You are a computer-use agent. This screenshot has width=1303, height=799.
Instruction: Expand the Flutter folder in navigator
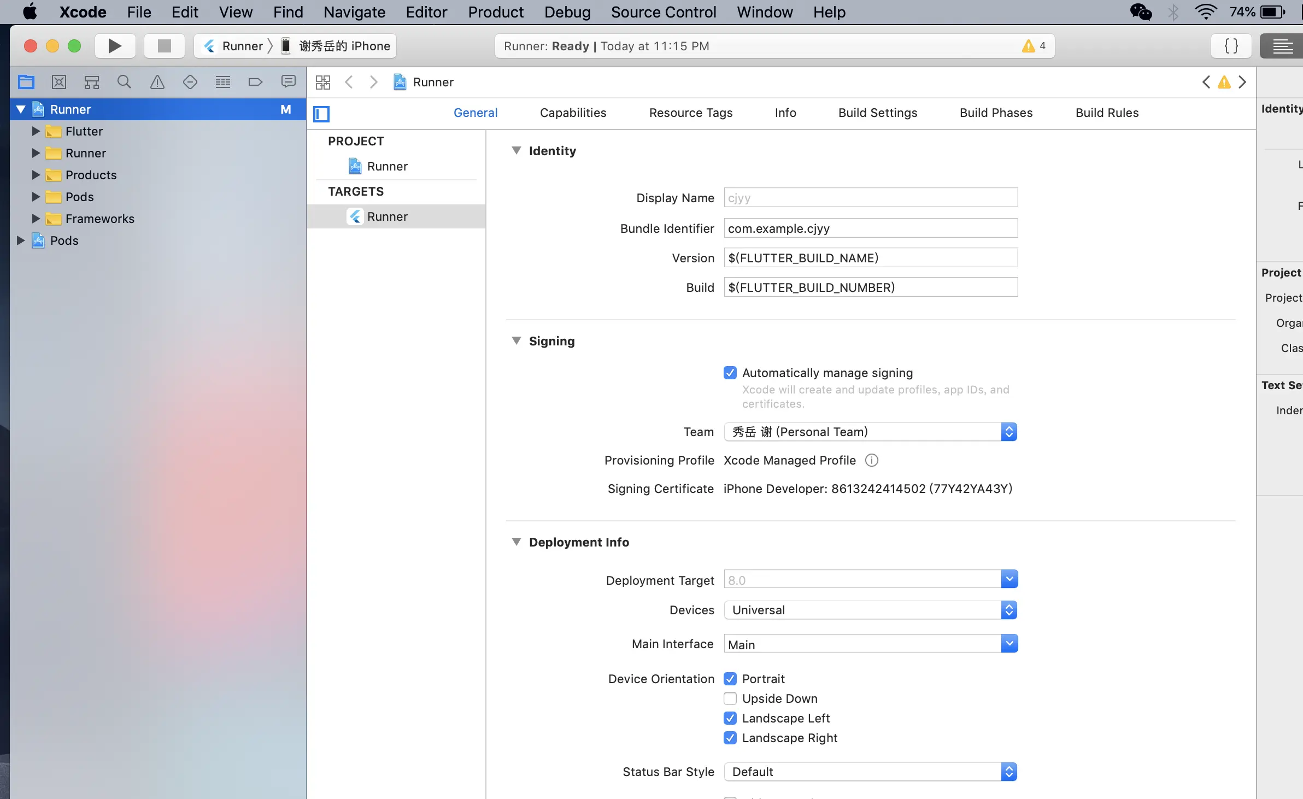click(x=36, y=131)
